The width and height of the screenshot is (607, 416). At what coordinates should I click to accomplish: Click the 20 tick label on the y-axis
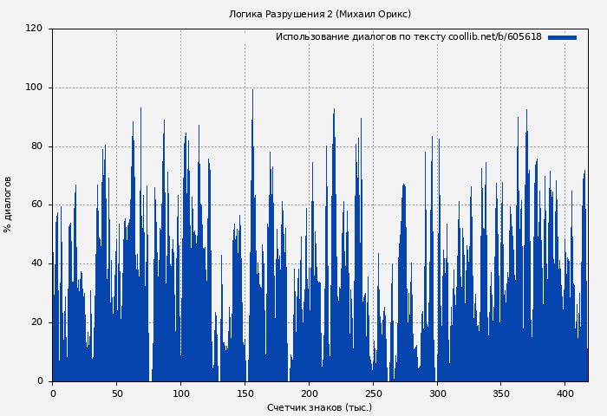[36, 322]
